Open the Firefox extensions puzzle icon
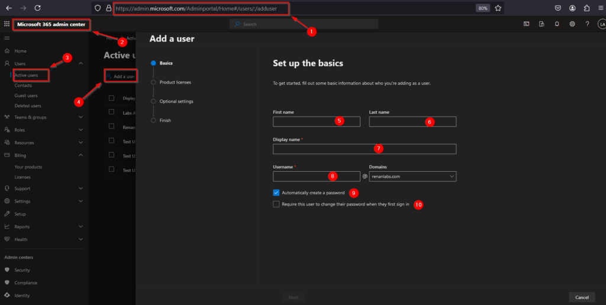606x305 pixels. click(586, 8)
